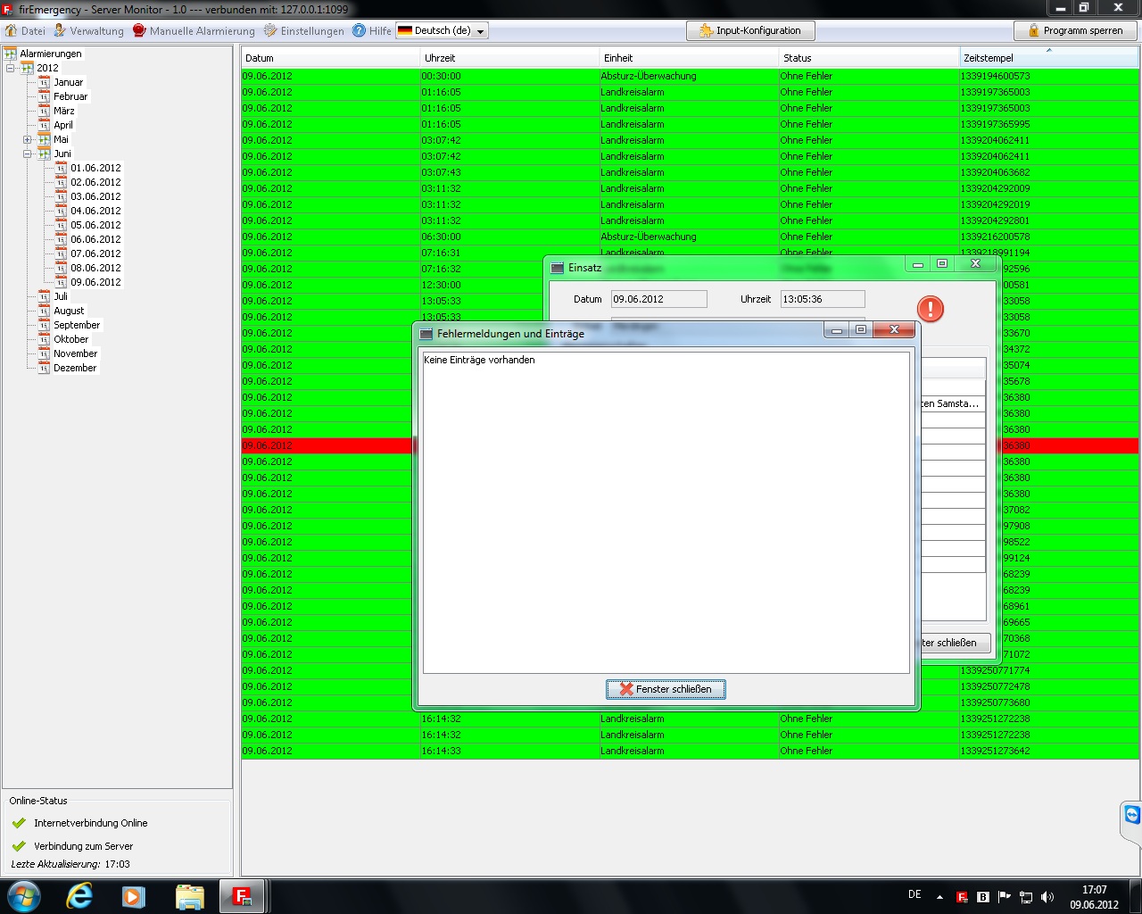Open the Einstellungen menu

303,30
